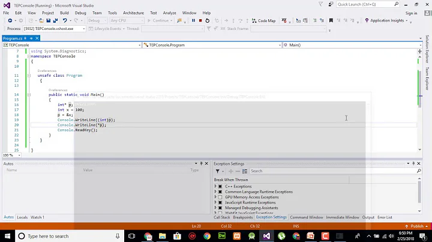Open Visual Studio from the Windows taskbar
This screenshot has height=242, width=432.
266,236
